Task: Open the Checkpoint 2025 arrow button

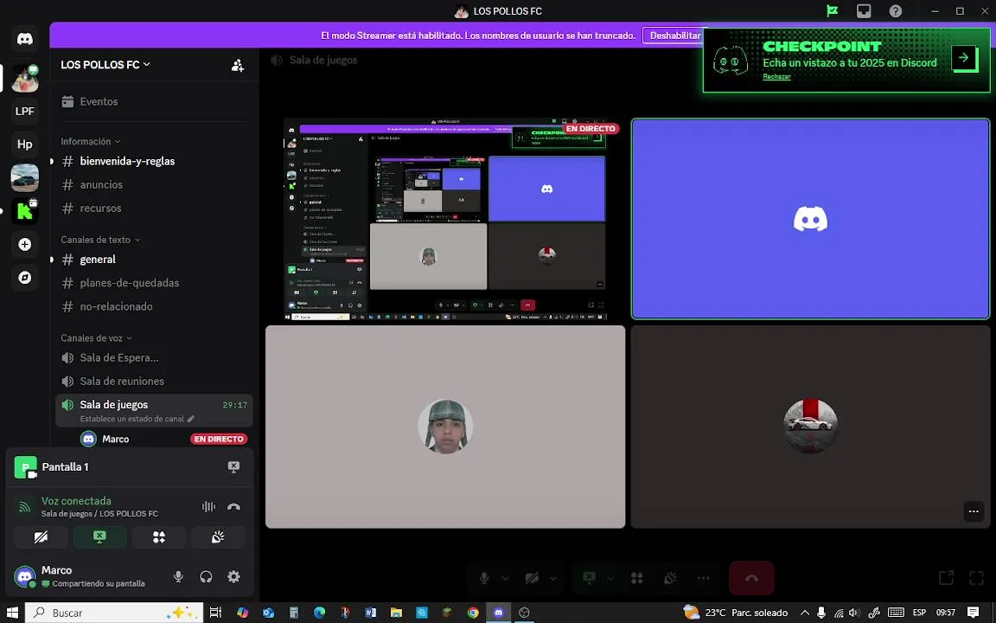Action: pos(964,58)
